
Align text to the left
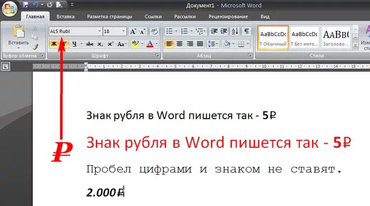click(x=169, y=44)
